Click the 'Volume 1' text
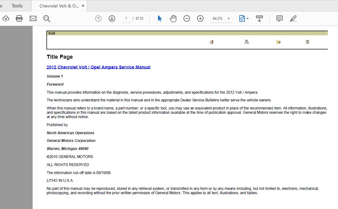Viewport: 338px width, 209px height. 55,76
